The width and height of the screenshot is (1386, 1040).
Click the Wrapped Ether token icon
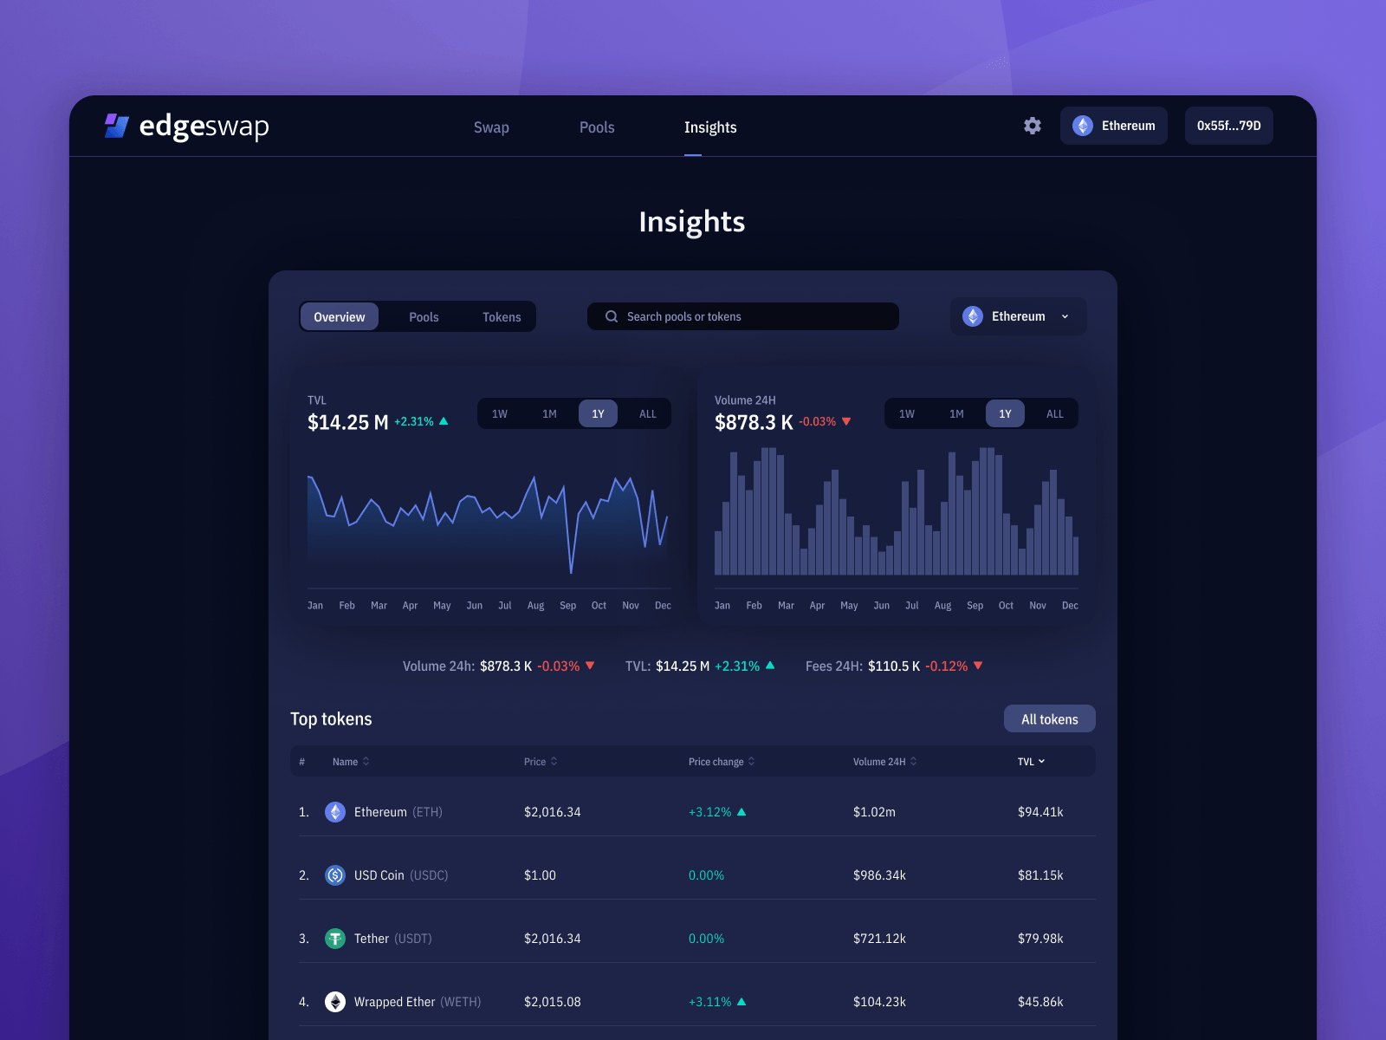coord(335,1002)
